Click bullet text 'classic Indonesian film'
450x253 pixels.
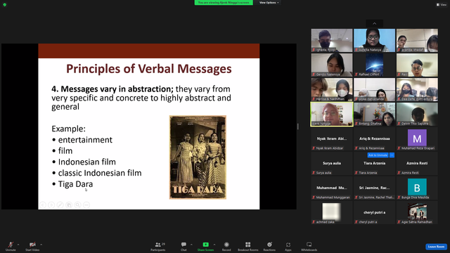pos(100,173)
